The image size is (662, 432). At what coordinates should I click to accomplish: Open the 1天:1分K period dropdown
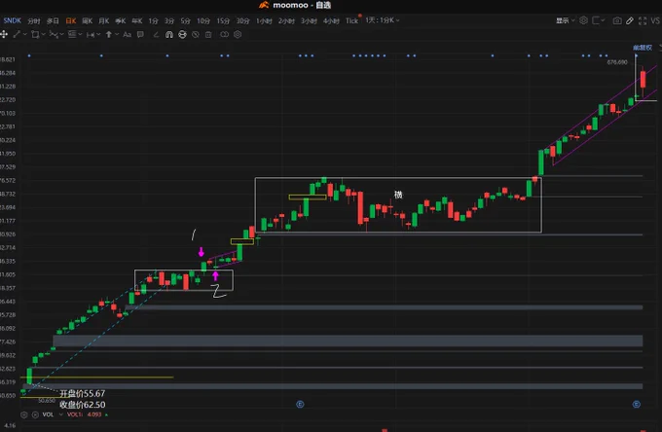[x=383, y=20]
